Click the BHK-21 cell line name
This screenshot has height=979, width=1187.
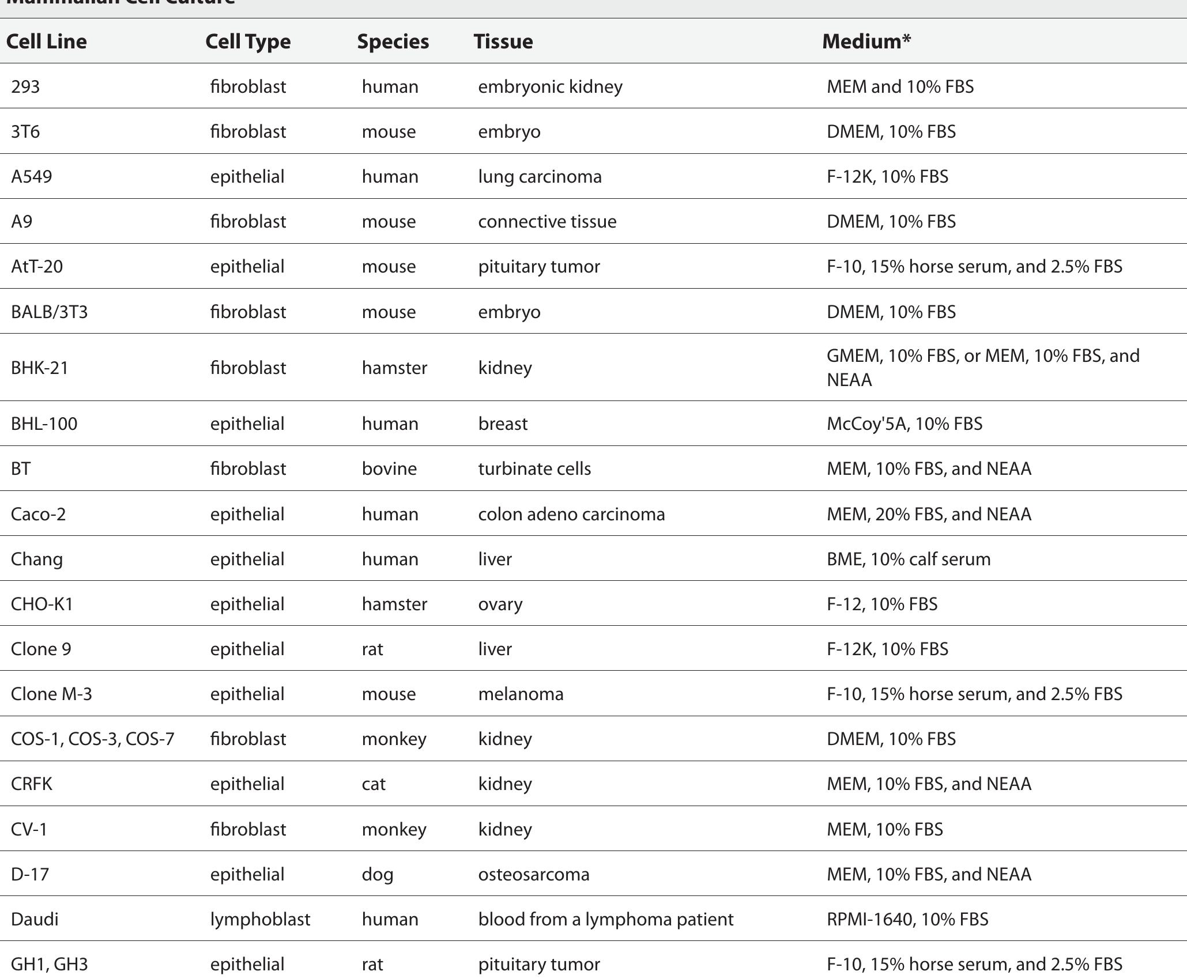click(x=39, y=368)
